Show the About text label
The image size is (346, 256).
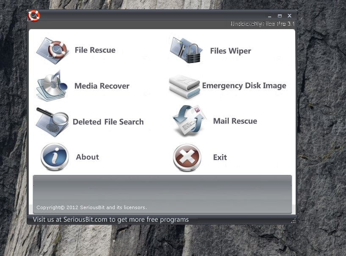point(87,157)
